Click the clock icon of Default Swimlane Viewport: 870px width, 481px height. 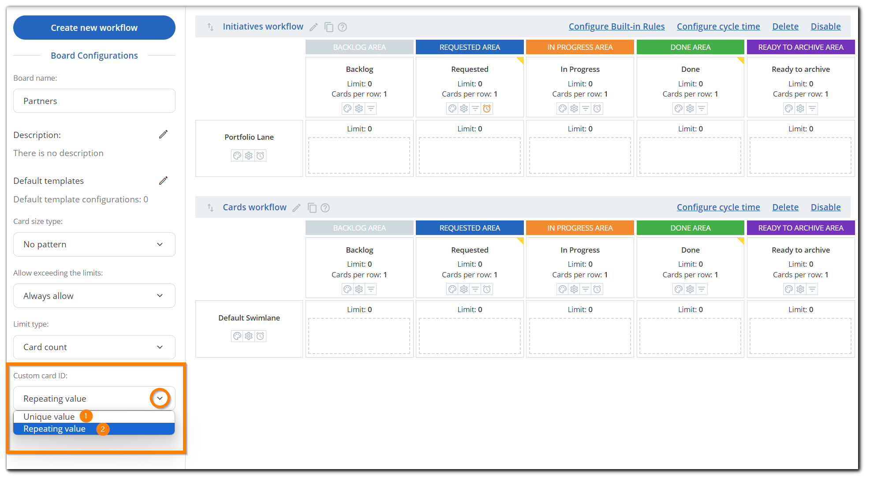point(260,336)
